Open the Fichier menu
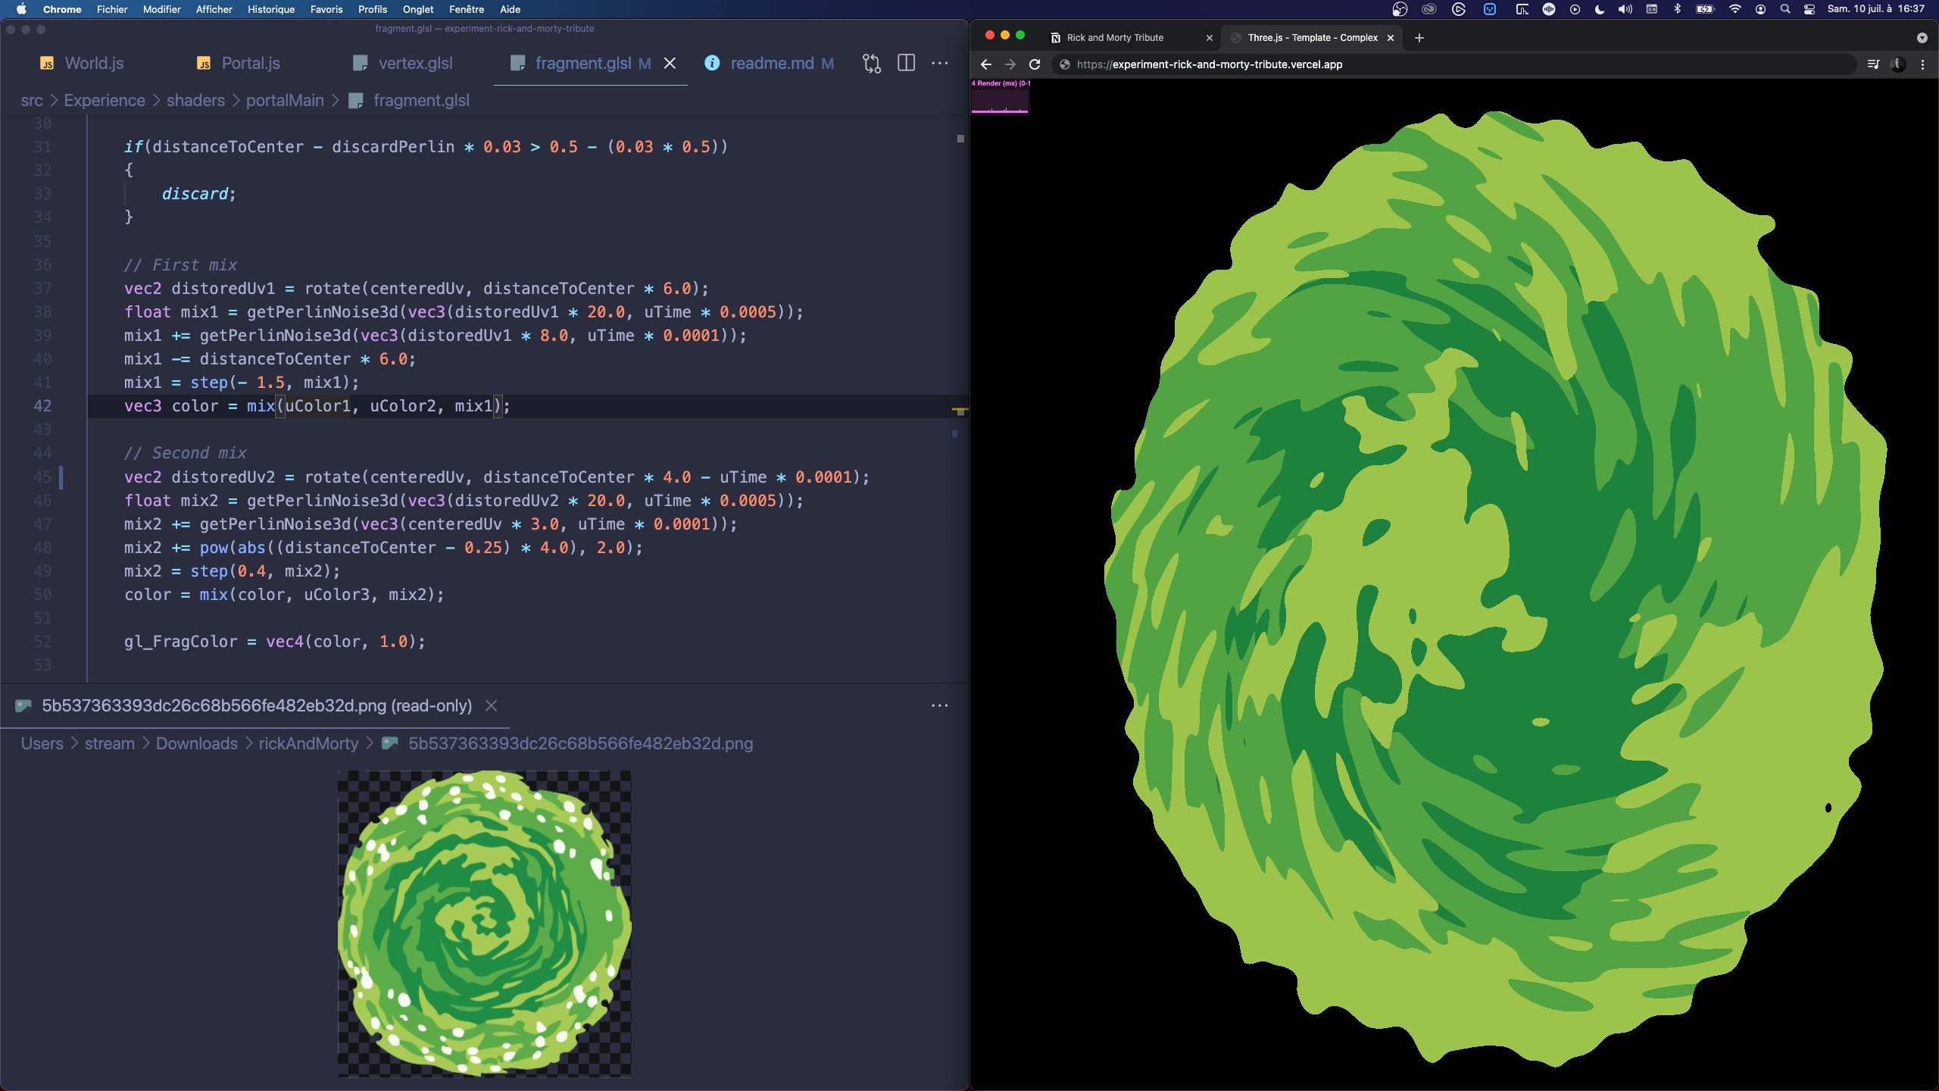The width and height of the screenshot is (1939, 1091). tap(112, 9)
